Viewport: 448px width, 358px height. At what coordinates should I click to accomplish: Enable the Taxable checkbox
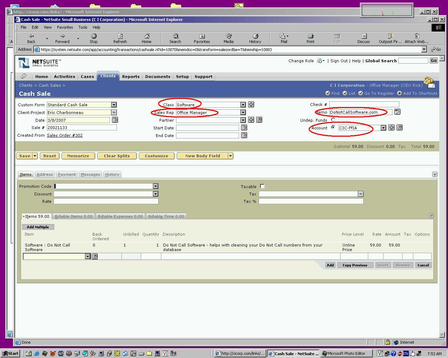pyautogui.click(x=262, y=186)
